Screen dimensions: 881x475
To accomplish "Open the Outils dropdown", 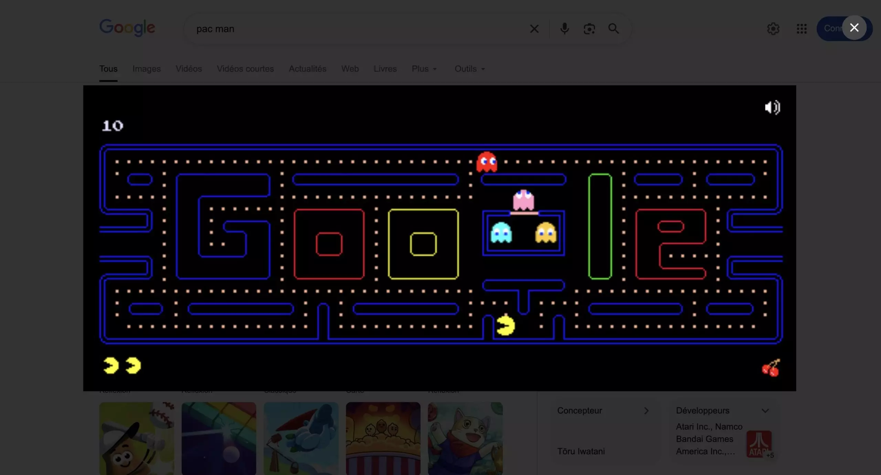I will [x=469, y=69].
